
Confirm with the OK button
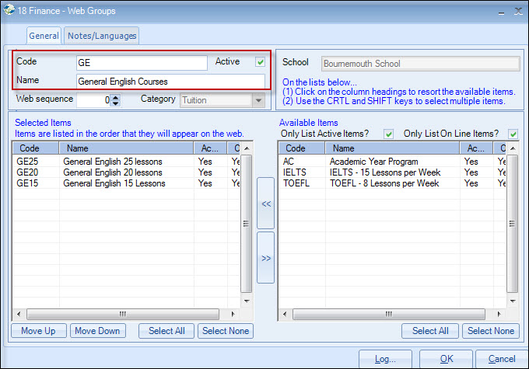coord(446,359)
